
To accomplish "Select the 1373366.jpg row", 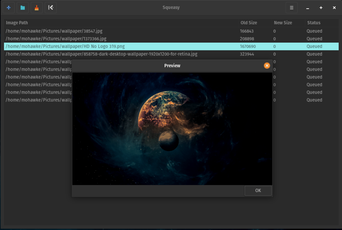I will 56,39.
